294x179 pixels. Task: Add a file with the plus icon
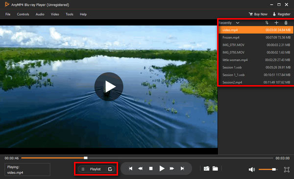click(x=276, y=22)
